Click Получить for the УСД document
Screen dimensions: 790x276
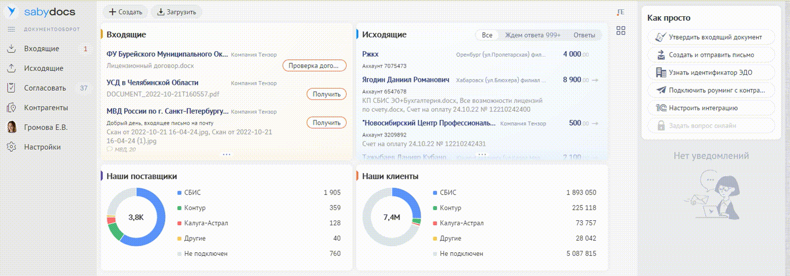click(x=327, y=94)
